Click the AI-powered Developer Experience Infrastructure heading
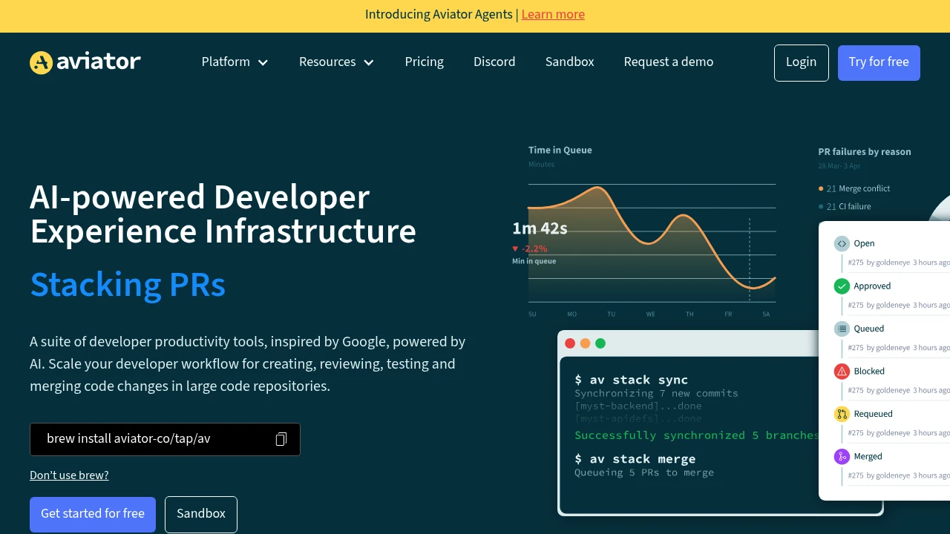 tap(223, 214)
